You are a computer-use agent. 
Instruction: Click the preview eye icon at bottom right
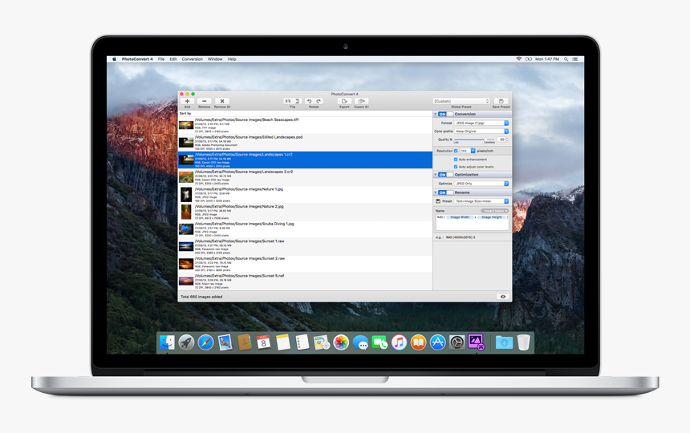503,297
